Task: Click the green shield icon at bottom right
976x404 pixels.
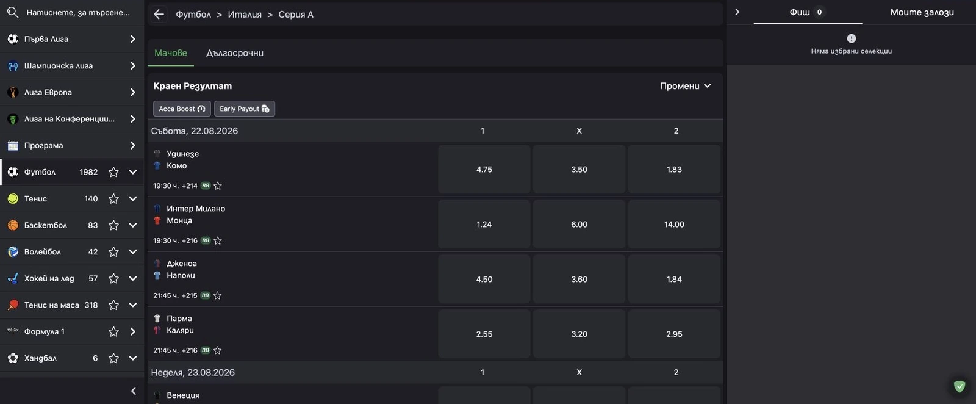Action: coord(960,386)
